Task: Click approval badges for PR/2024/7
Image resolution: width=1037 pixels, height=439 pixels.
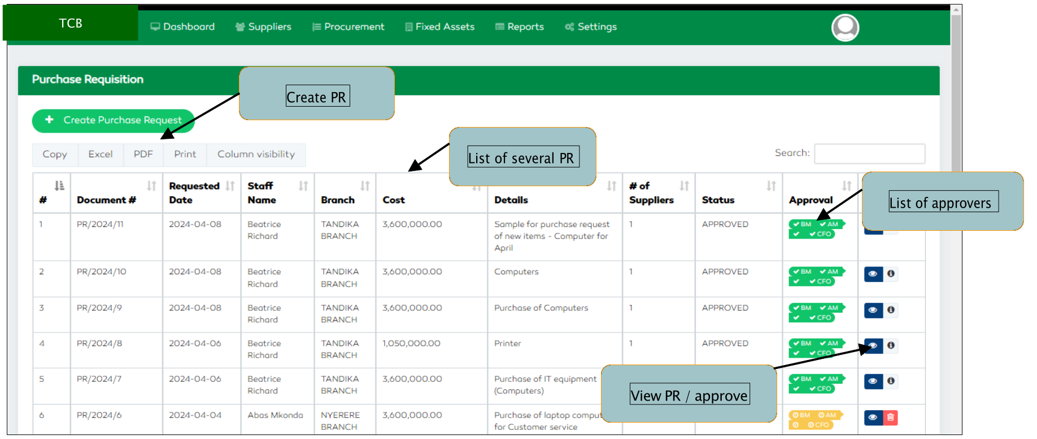Action: pos(817,384)
